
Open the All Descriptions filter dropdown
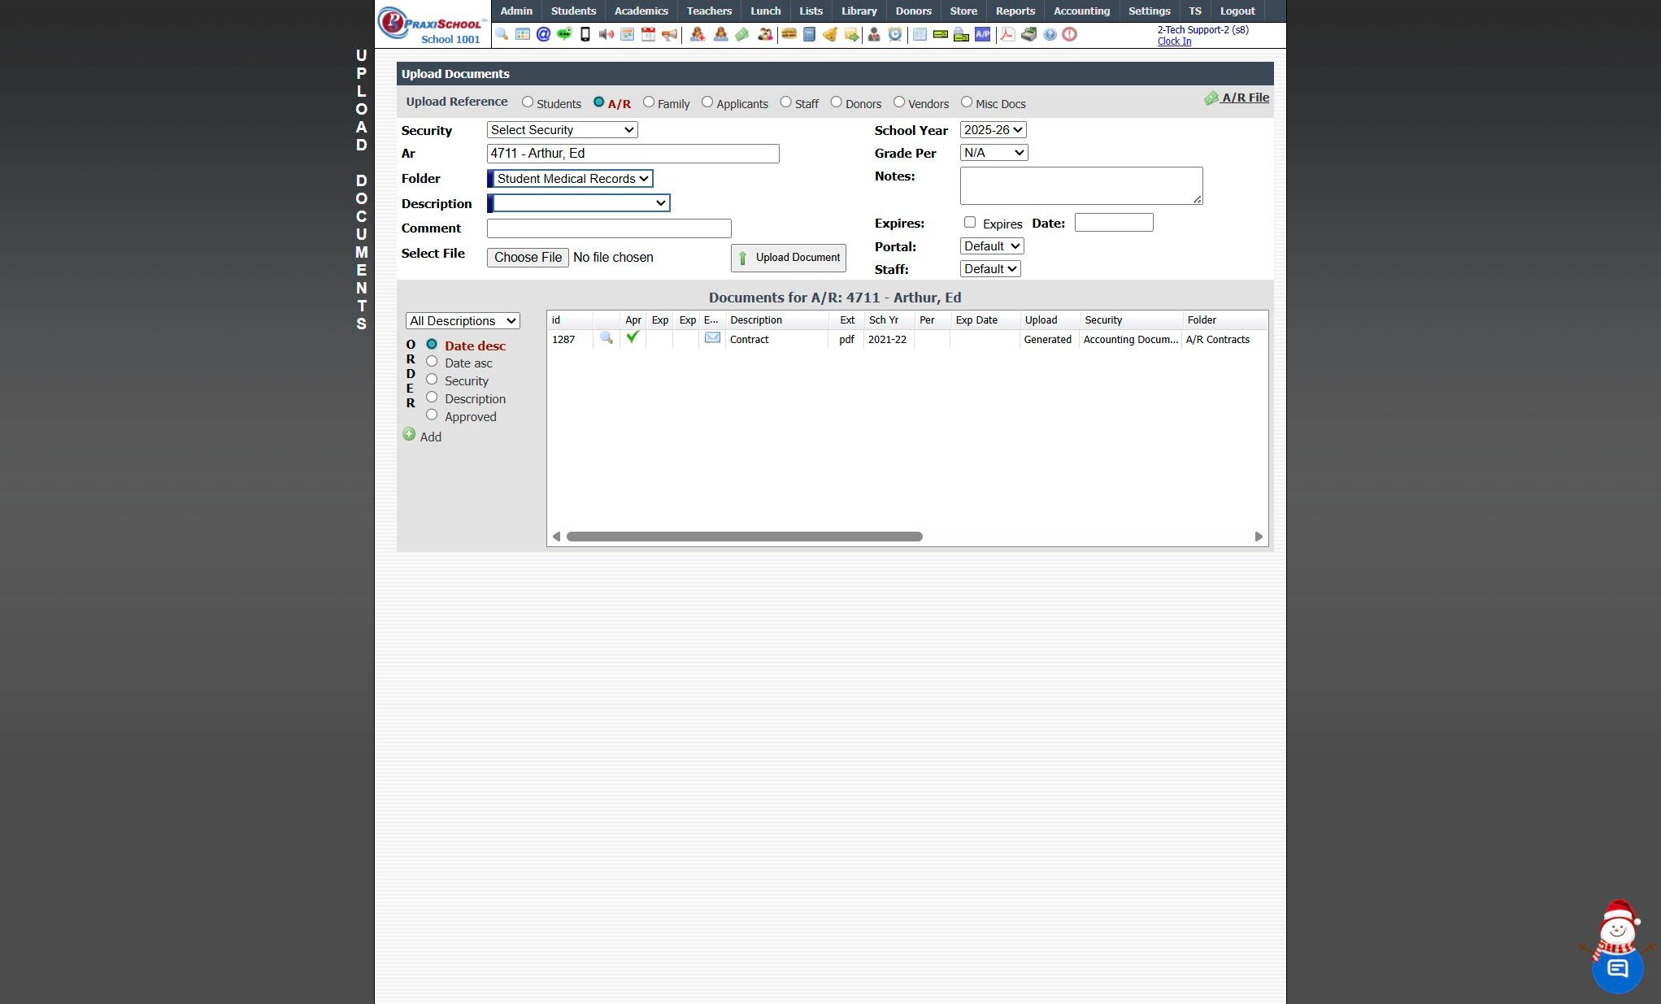coord(462,321)
